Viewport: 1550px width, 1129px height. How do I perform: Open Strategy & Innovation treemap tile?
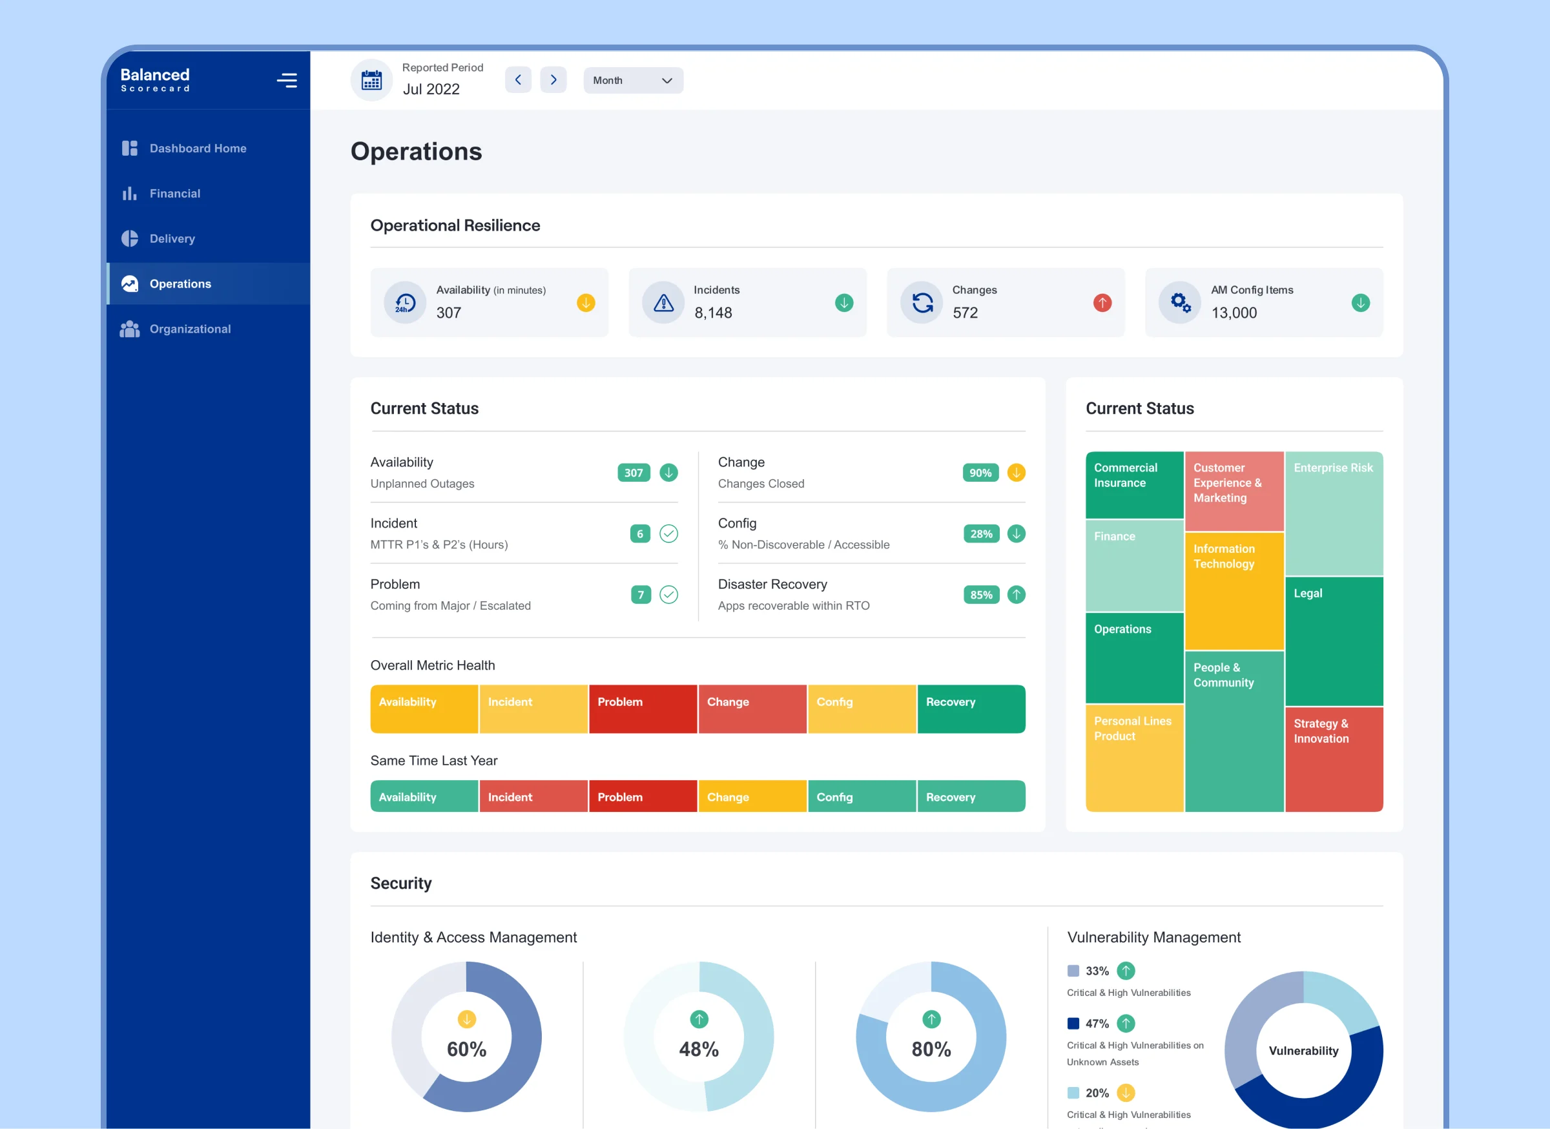pyautogui.click(x=1334, y=760)
